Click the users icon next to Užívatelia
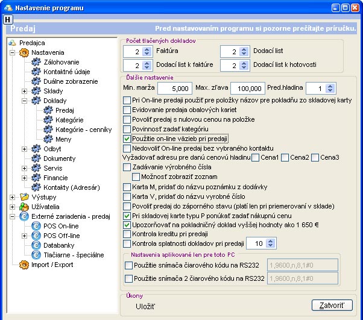The height and width of the screenshot is (320, 363). coord(24,207)
